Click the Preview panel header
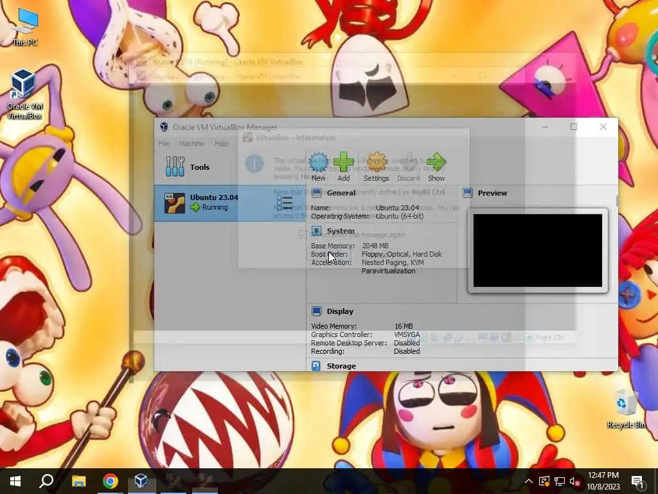658x494 pixels. click(x=492, y=193)
